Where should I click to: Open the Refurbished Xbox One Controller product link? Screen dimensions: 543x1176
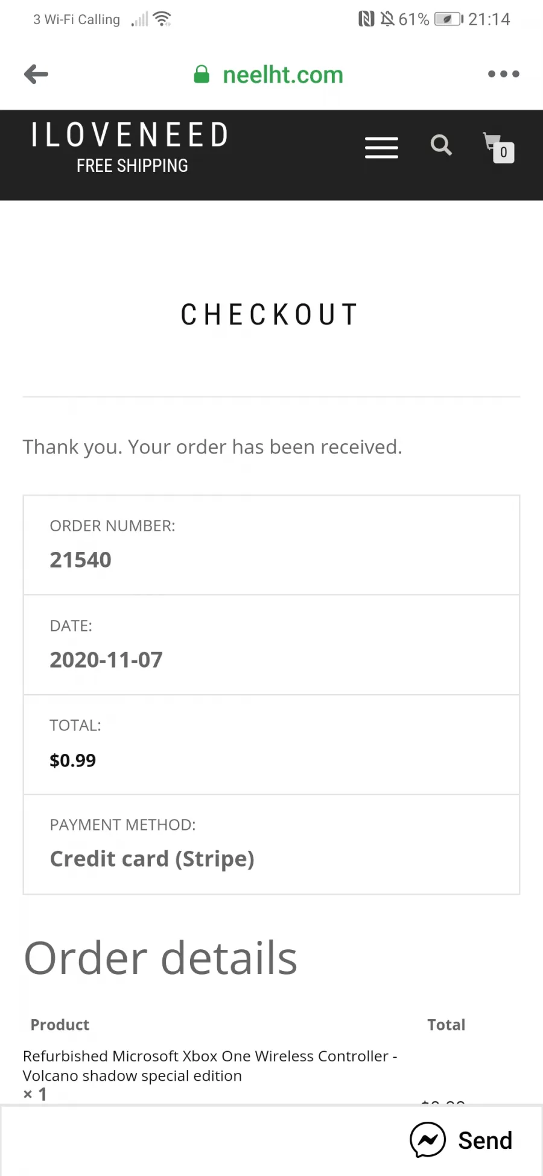click(x=210, y=1066)
